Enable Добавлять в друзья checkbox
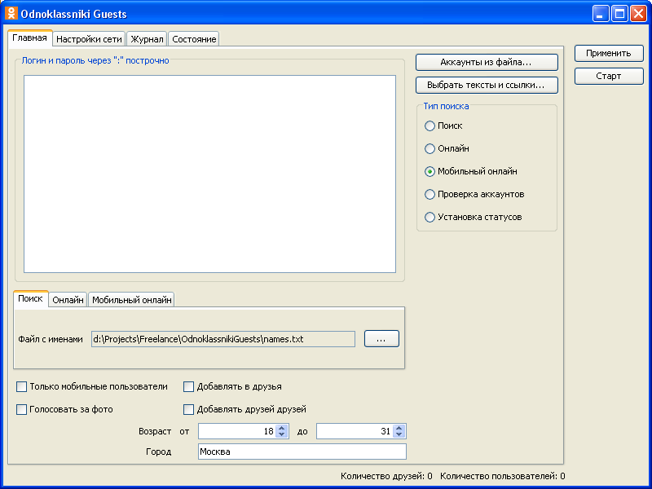 (189, 386)
